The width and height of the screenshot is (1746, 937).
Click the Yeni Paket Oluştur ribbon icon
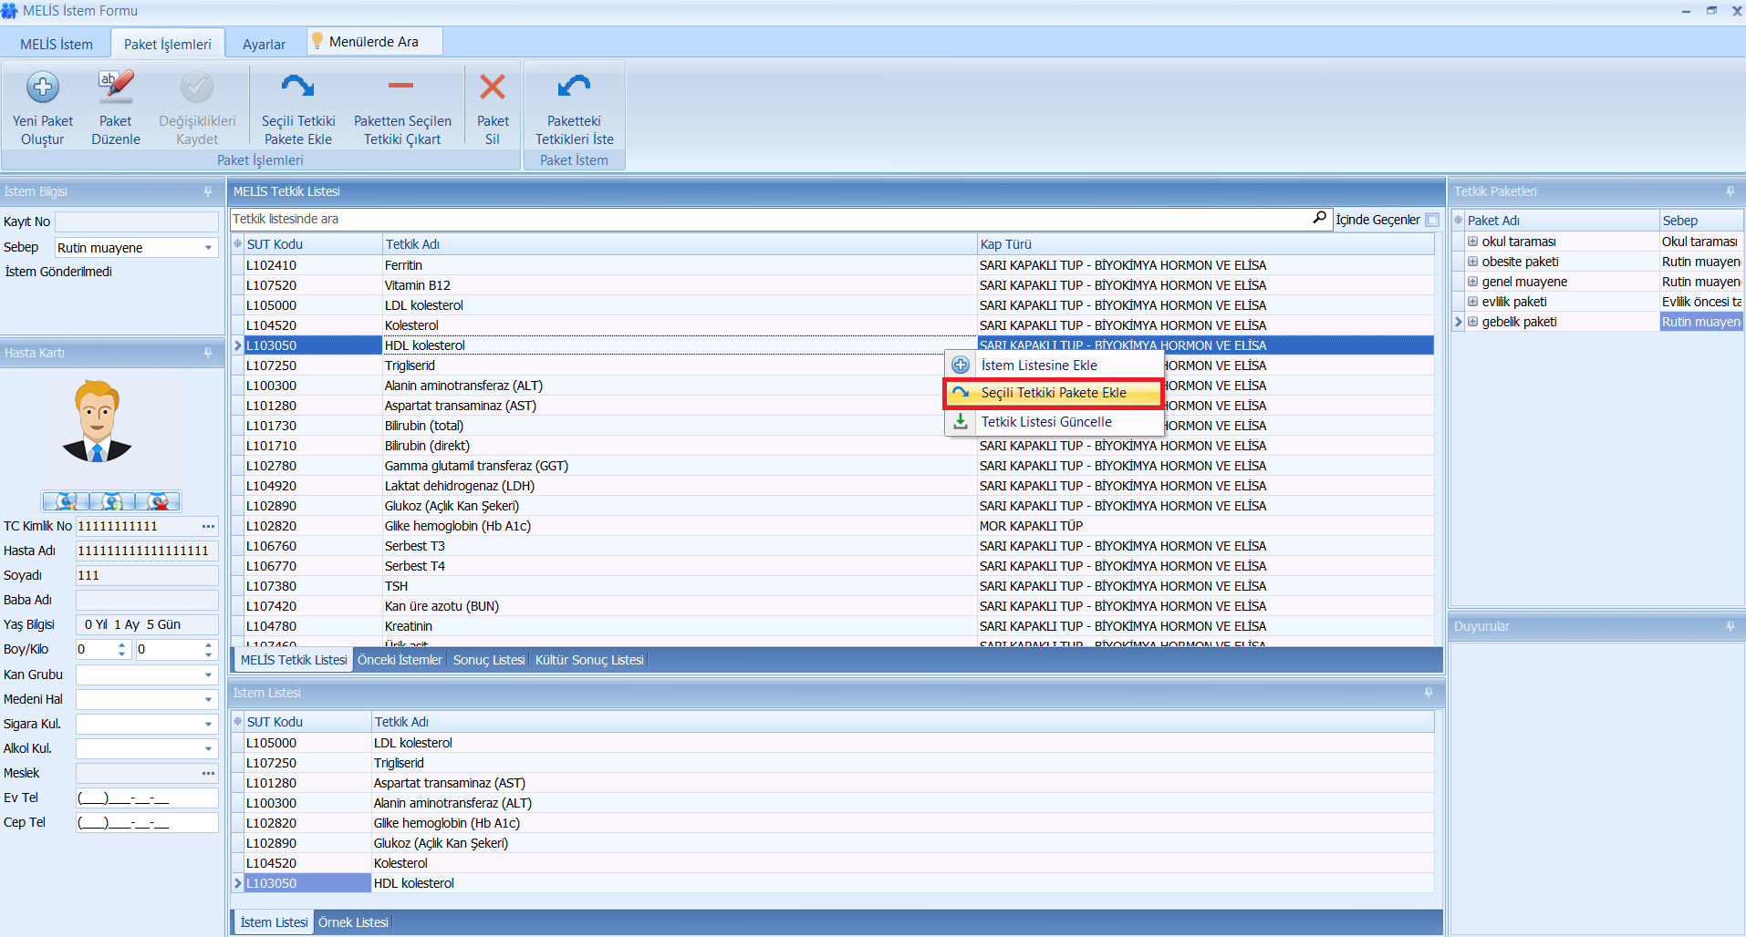coord(43,88)
